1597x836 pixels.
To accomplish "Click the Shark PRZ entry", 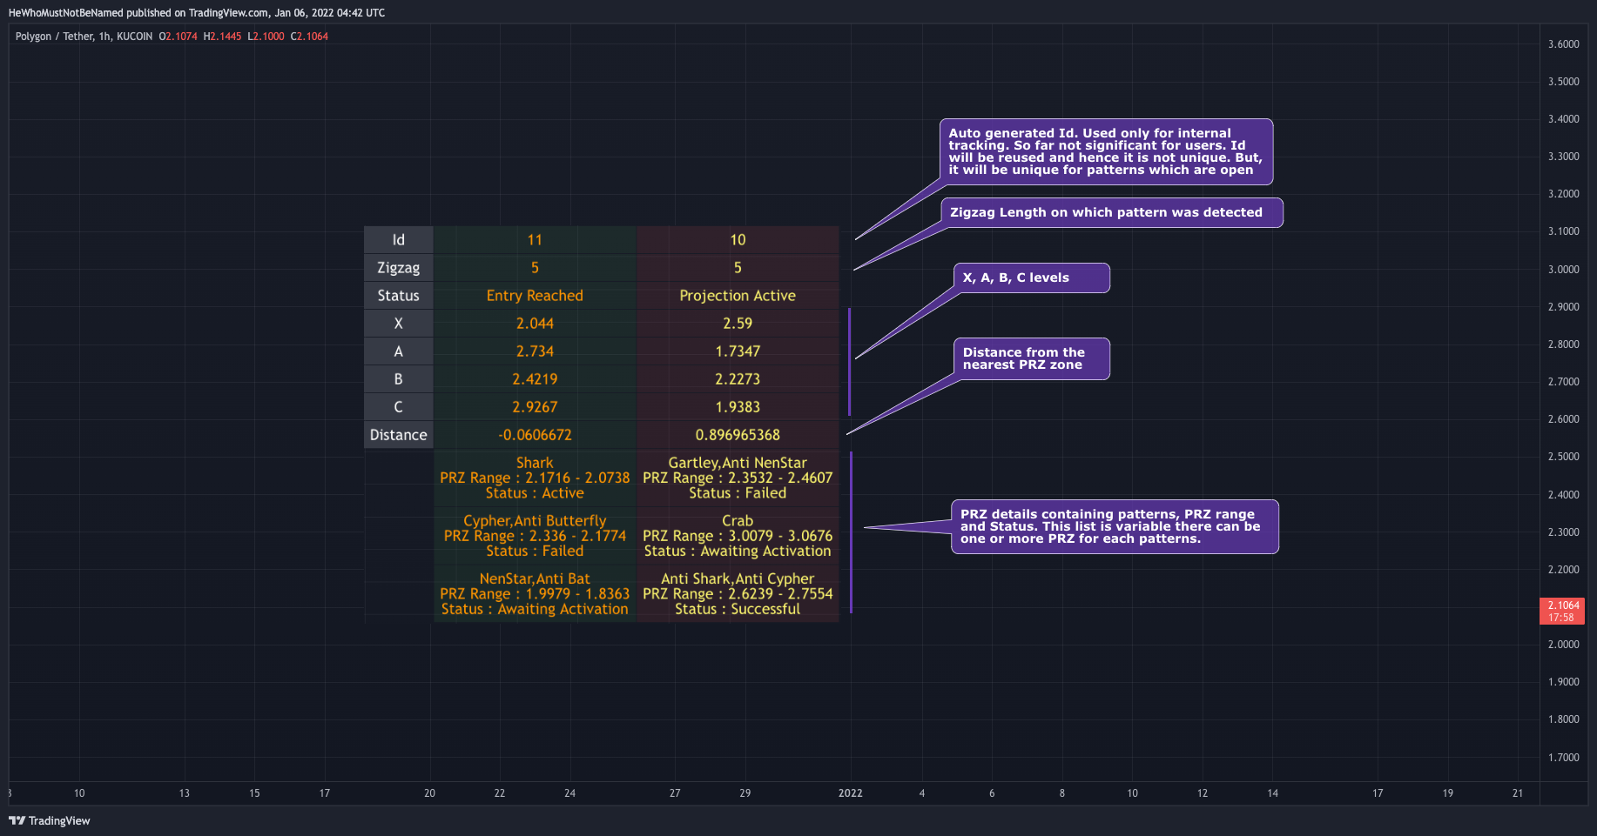I will (535, 478).
